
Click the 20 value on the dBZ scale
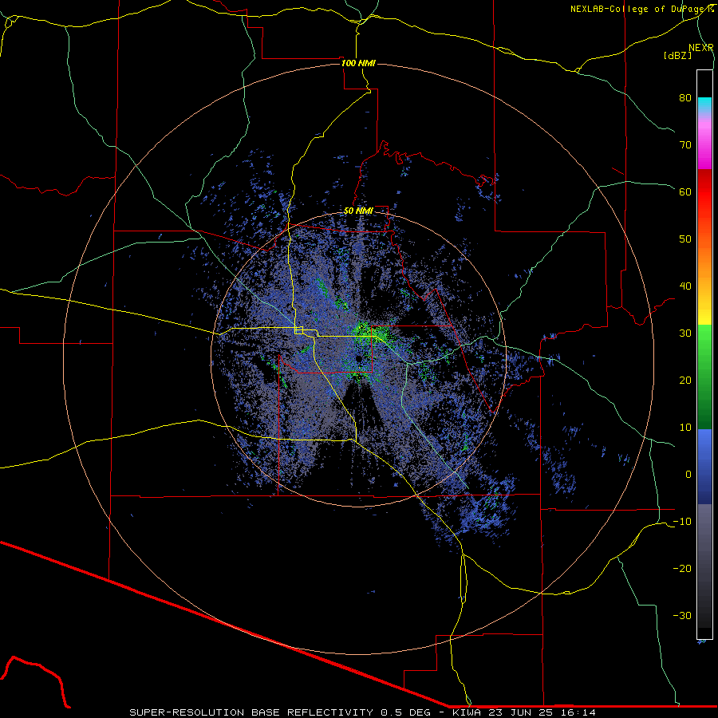click(x=685, y=381)
